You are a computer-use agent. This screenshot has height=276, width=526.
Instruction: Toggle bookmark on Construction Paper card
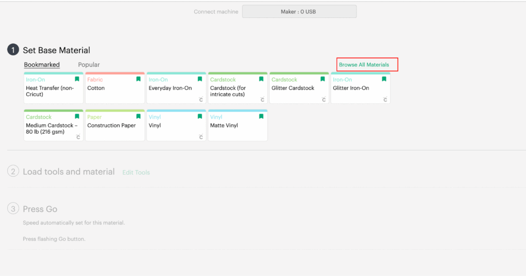click(138, 117)
